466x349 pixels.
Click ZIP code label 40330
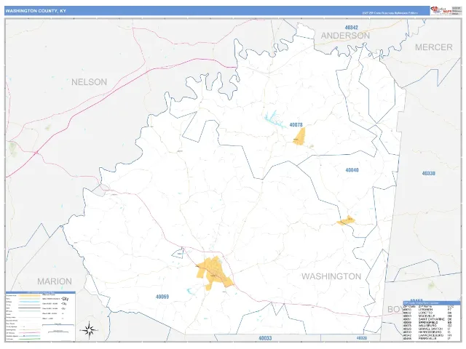[x=429, y=173]
